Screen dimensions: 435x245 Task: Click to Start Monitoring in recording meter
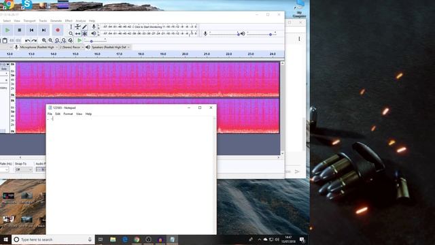click(x=148, y=27)
